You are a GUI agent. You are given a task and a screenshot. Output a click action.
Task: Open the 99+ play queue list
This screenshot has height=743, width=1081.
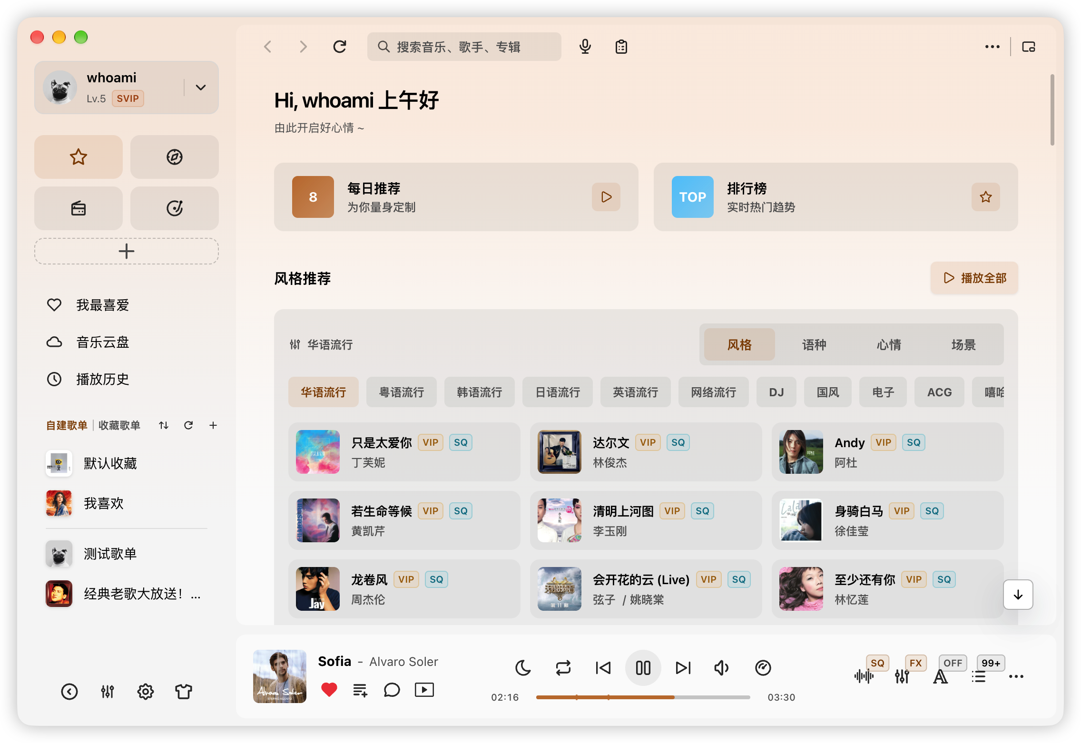(x=978, y=676)
